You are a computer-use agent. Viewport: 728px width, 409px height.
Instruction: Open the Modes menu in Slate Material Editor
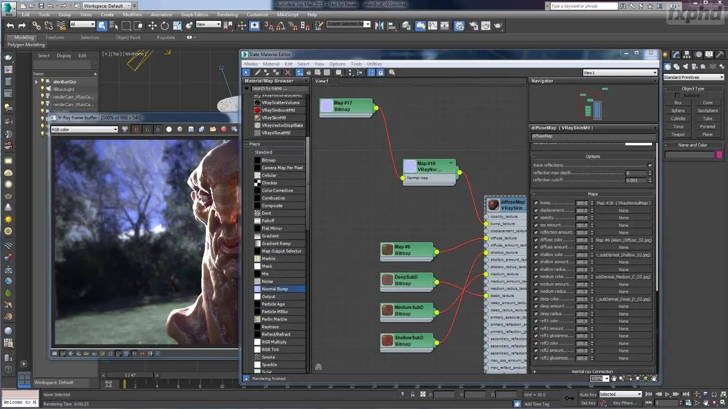(x=251, y=64)
